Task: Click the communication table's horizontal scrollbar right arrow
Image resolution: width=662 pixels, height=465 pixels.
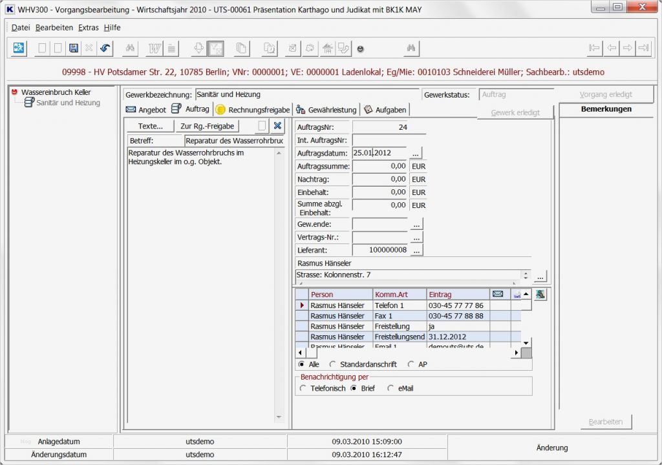Action: (516, 353)
